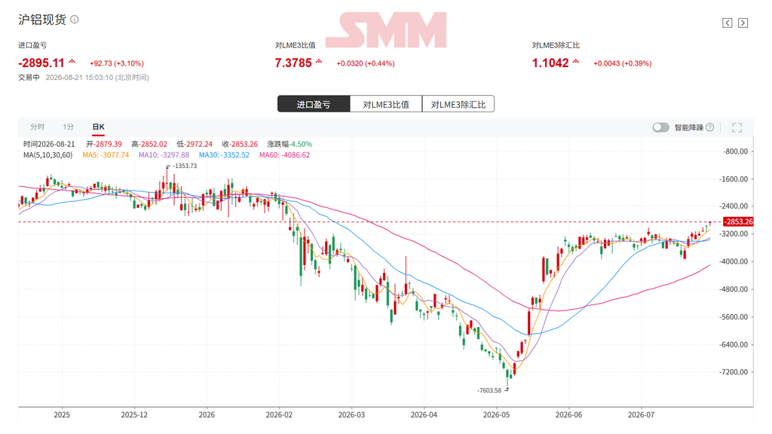Click the info icon next to 沪铝现货
The width and height of the screenshot is (772, 434).
click(x=75, y=20)
